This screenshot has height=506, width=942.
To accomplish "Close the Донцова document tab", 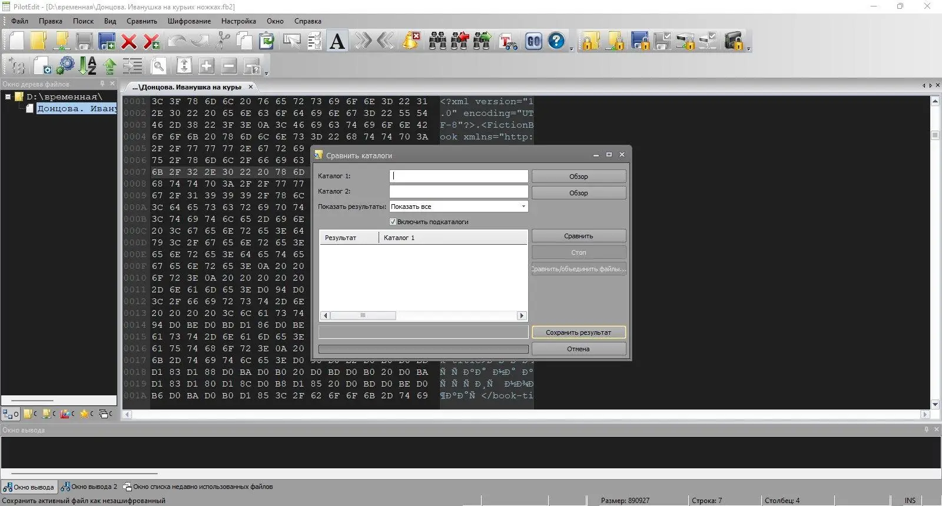I will 251,87.
